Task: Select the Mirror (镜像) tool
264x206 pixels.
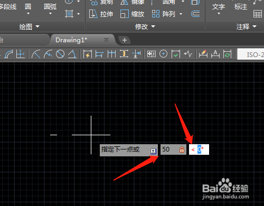Action: 132,2
